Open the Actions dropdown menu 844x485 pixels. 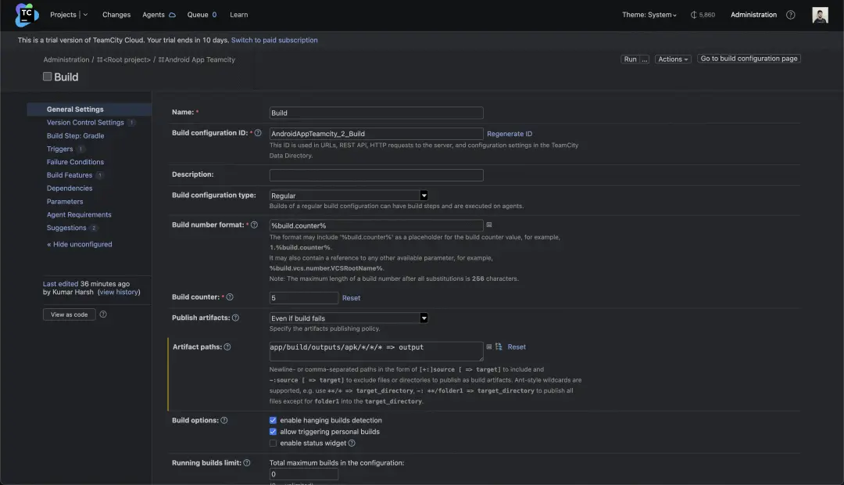[673, 59]
